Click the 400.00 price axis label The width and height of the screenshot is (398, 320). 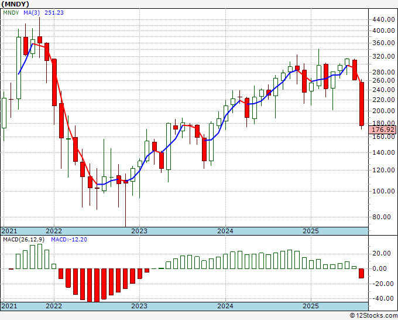tap(383, 30)
